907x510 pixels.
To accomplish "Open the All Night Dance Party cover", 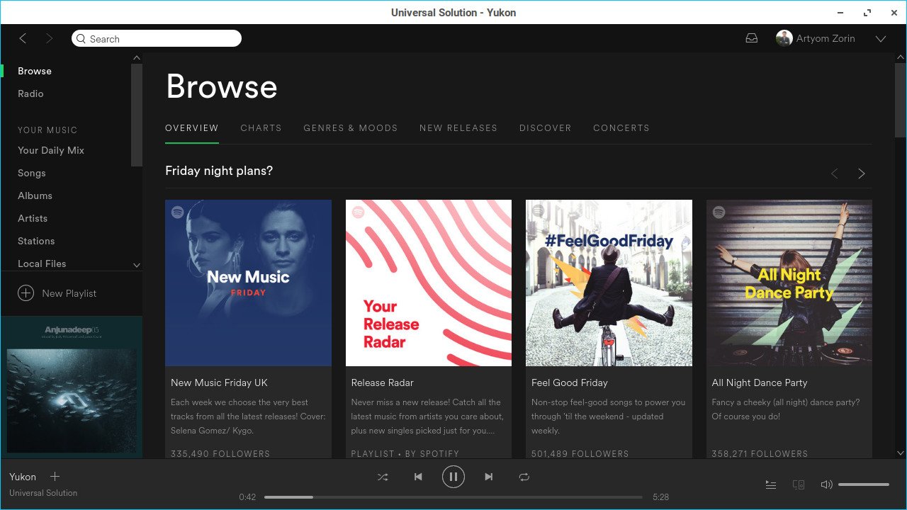I will click(x=789, y=283).
